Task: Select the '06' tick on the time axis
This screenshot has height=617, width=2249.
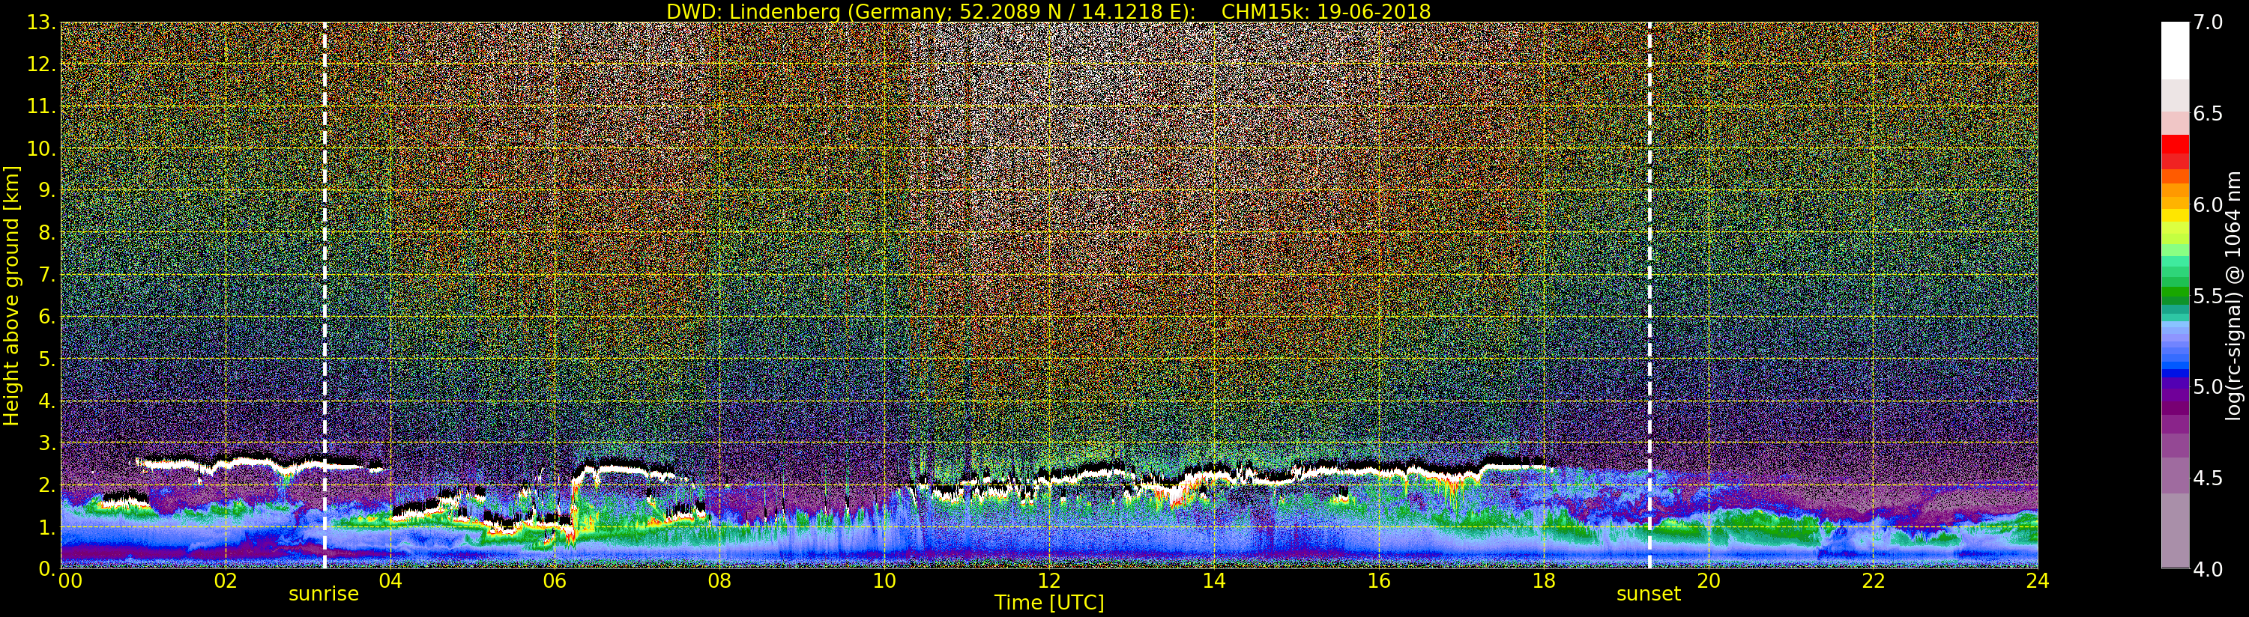Action: click(555, 581)
